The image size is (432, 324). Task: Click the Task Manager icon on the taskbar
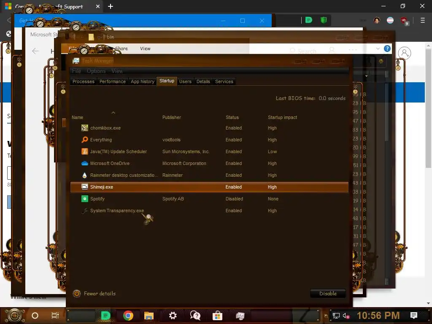point(240,316)
